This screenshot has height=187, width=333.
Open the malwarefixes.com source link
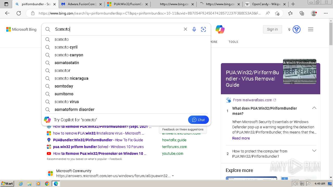pyautogui.click(x=254, y=100)
